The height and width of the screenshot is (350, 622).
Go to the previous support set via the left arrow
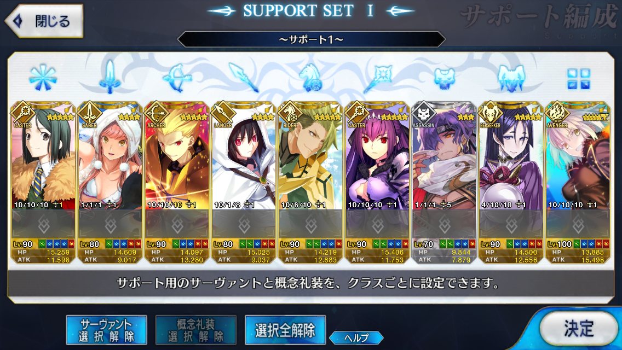222,11
